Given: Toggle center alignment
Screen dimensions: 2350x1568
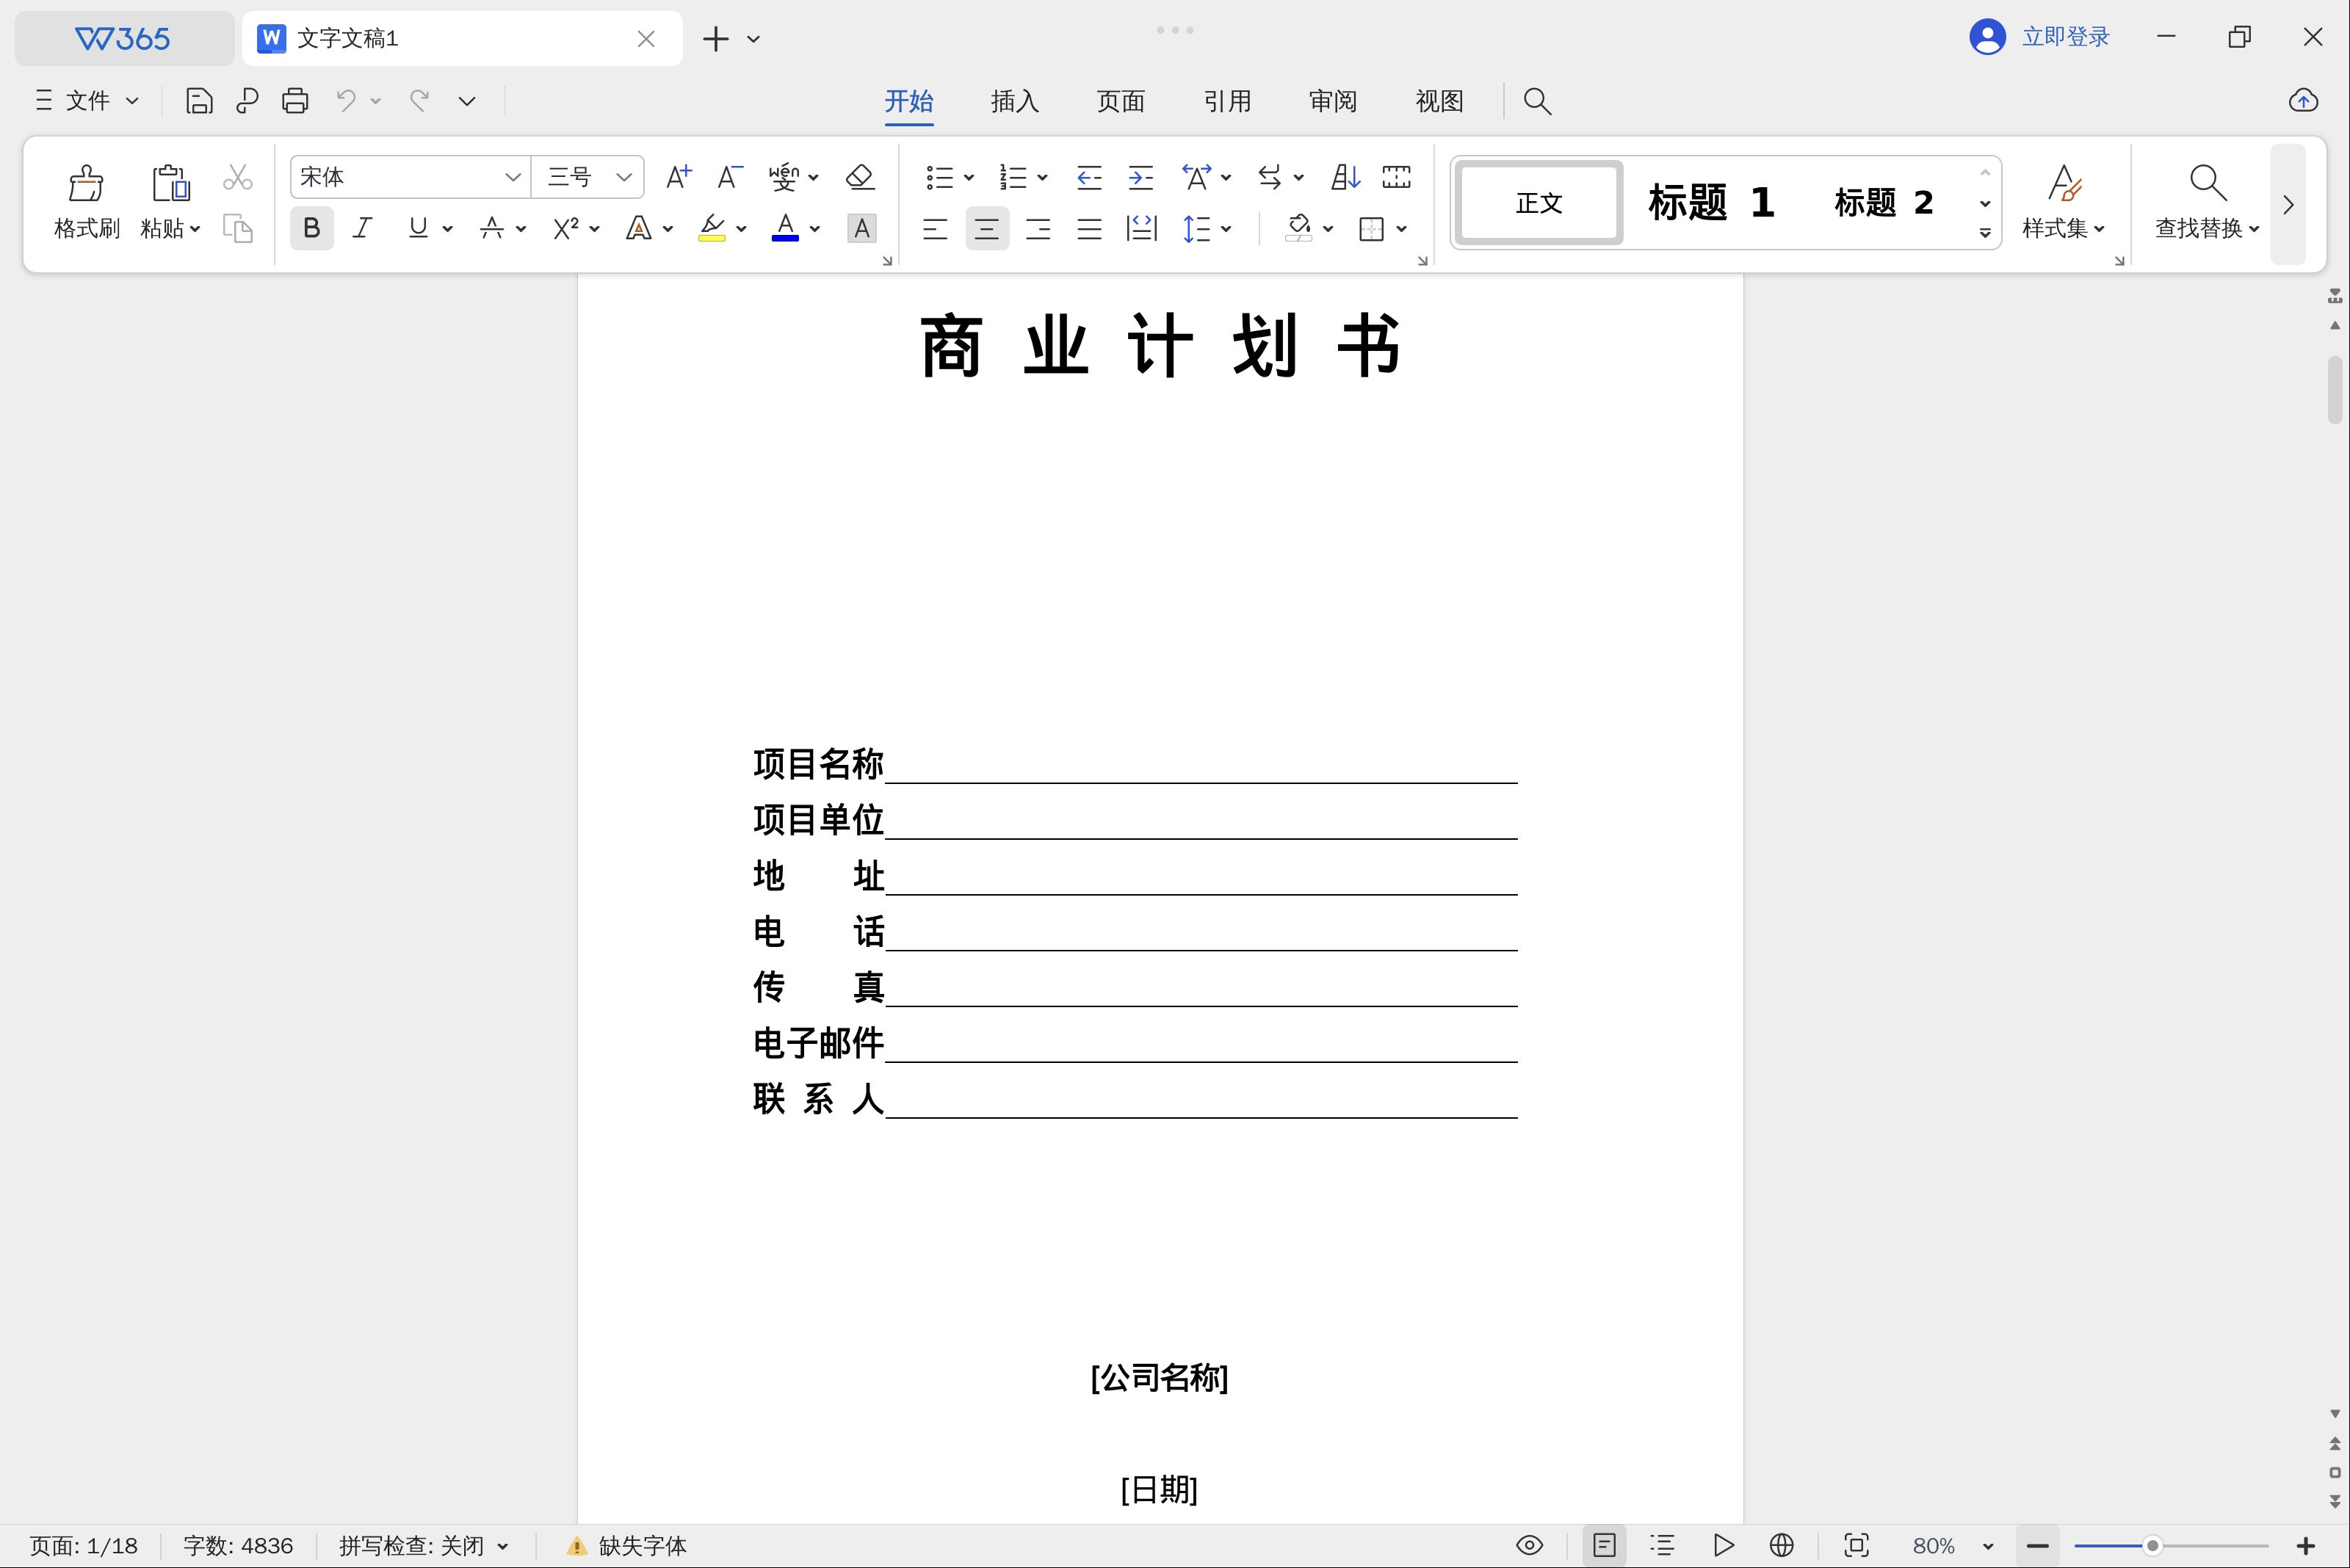Looking at the screenshot, I should coord(986,229).
